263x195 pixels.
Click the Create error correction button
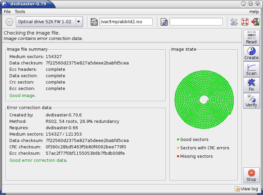251,53
